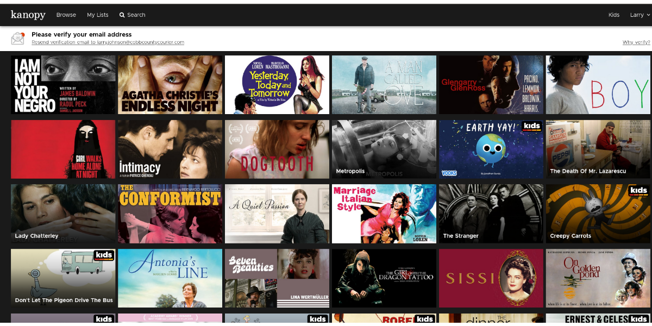
Task: Open The Conformist thumbnail
Action: [x=170, y=214]
